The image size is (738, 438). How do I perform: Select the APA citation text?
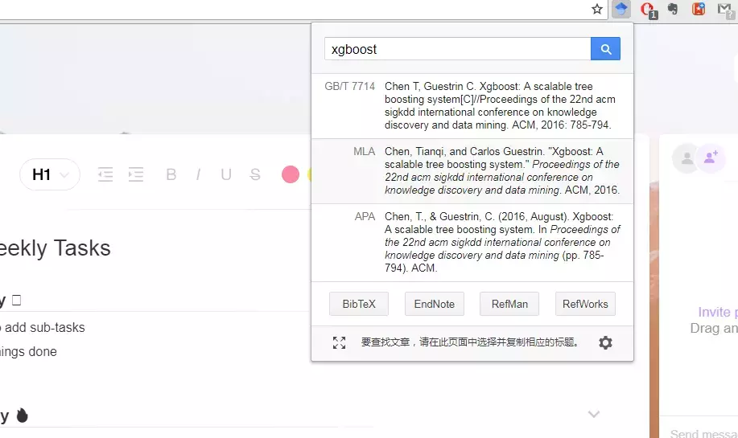[x=502, y=242]
